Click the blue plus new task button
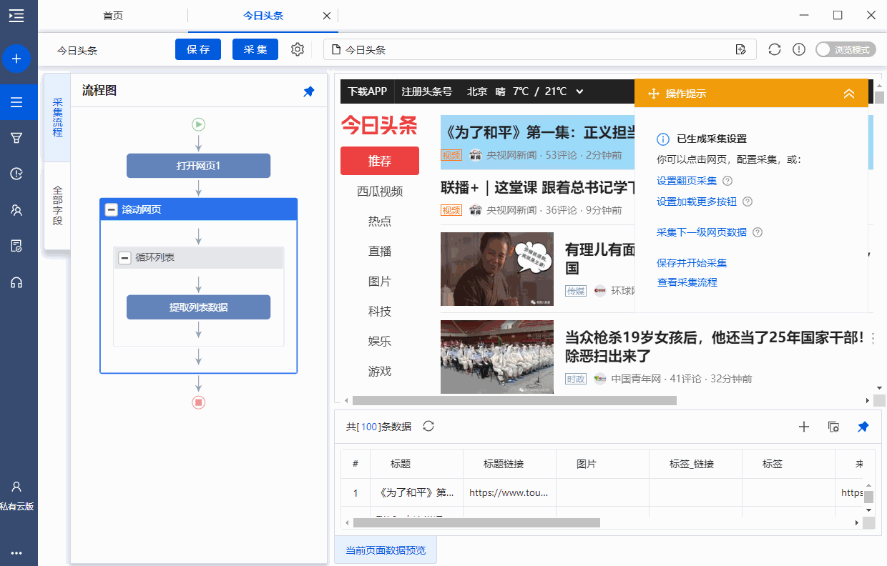This screenshot has width=887, height=566. (16, 59)
